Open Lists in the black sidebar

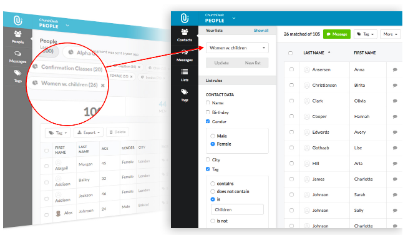tap(184, 75)
